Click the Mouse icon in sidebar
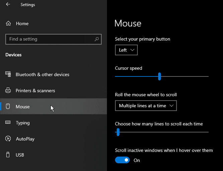223x171 pixels. [8, 106]
